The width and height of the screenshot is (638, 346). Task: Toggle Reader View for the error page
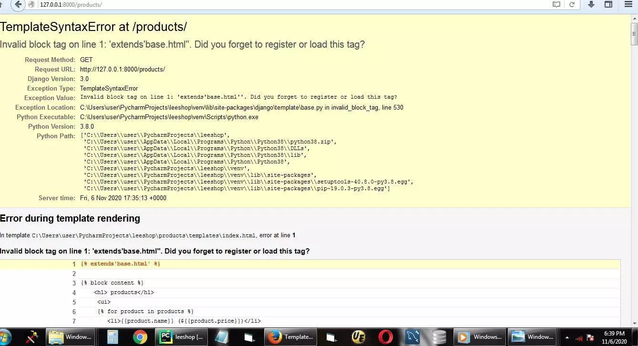click(x=556, y=4)
